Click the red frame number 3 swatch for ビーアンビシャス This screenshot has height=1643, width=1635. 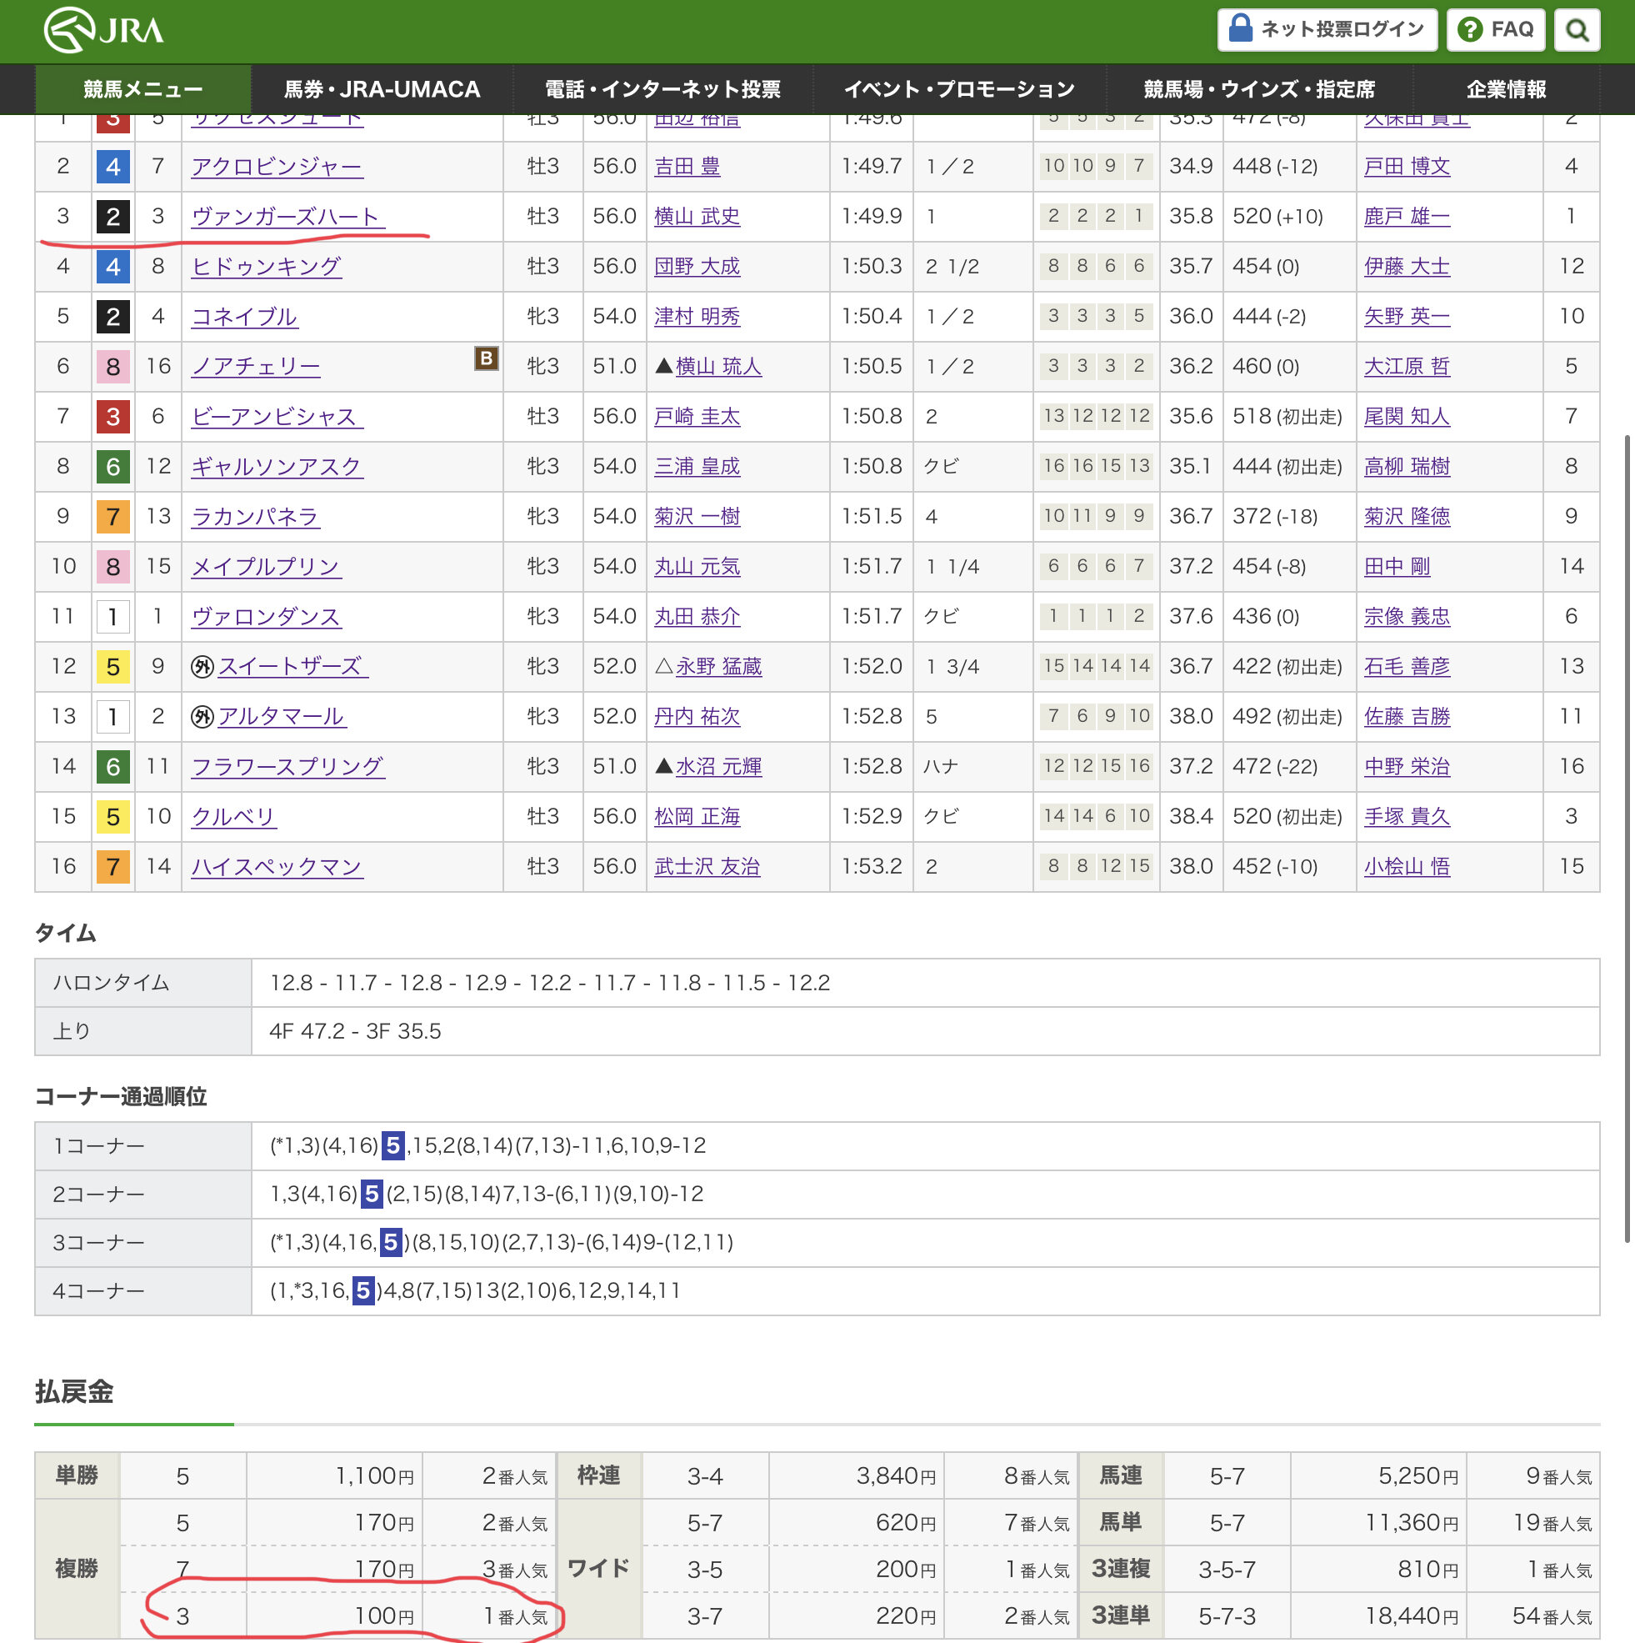[113, 417]
